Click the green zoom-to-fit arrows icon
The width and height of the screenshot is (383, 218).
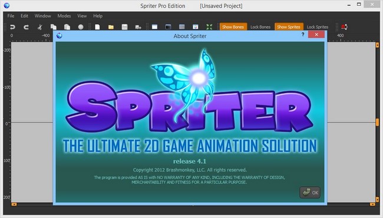(209, 27)
